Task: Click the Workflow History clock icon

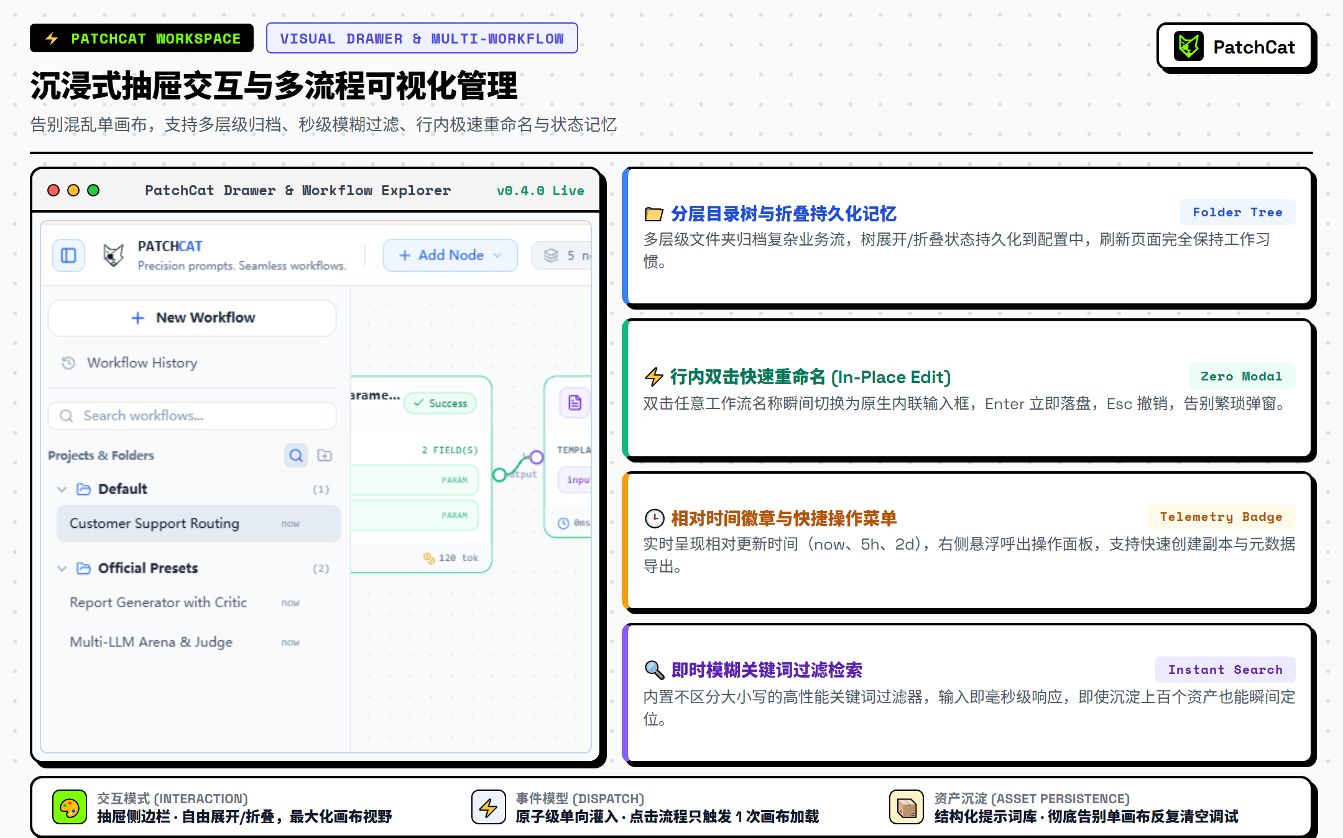Action: click(x=68, y=362)
